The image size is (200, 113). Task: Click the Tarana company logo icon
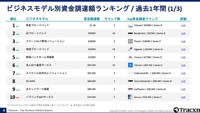[130, 57]
